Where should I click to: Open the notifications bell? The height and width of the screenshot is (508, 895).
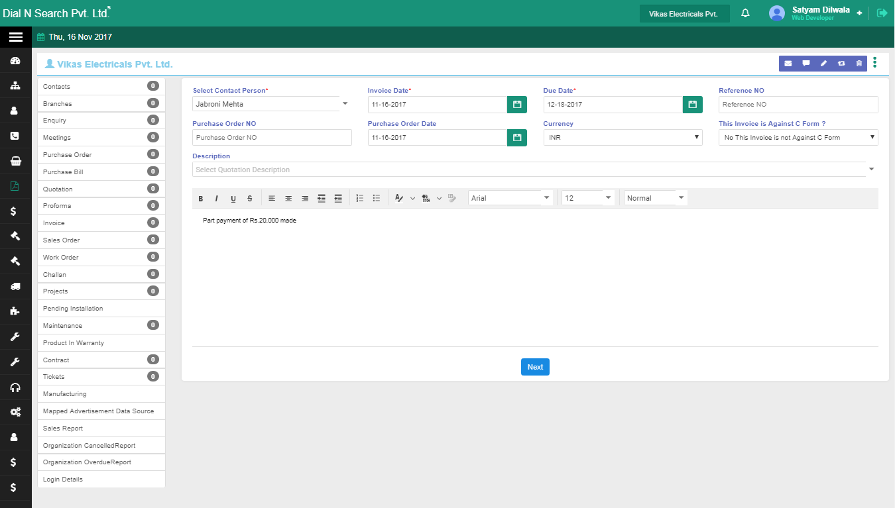745,13
